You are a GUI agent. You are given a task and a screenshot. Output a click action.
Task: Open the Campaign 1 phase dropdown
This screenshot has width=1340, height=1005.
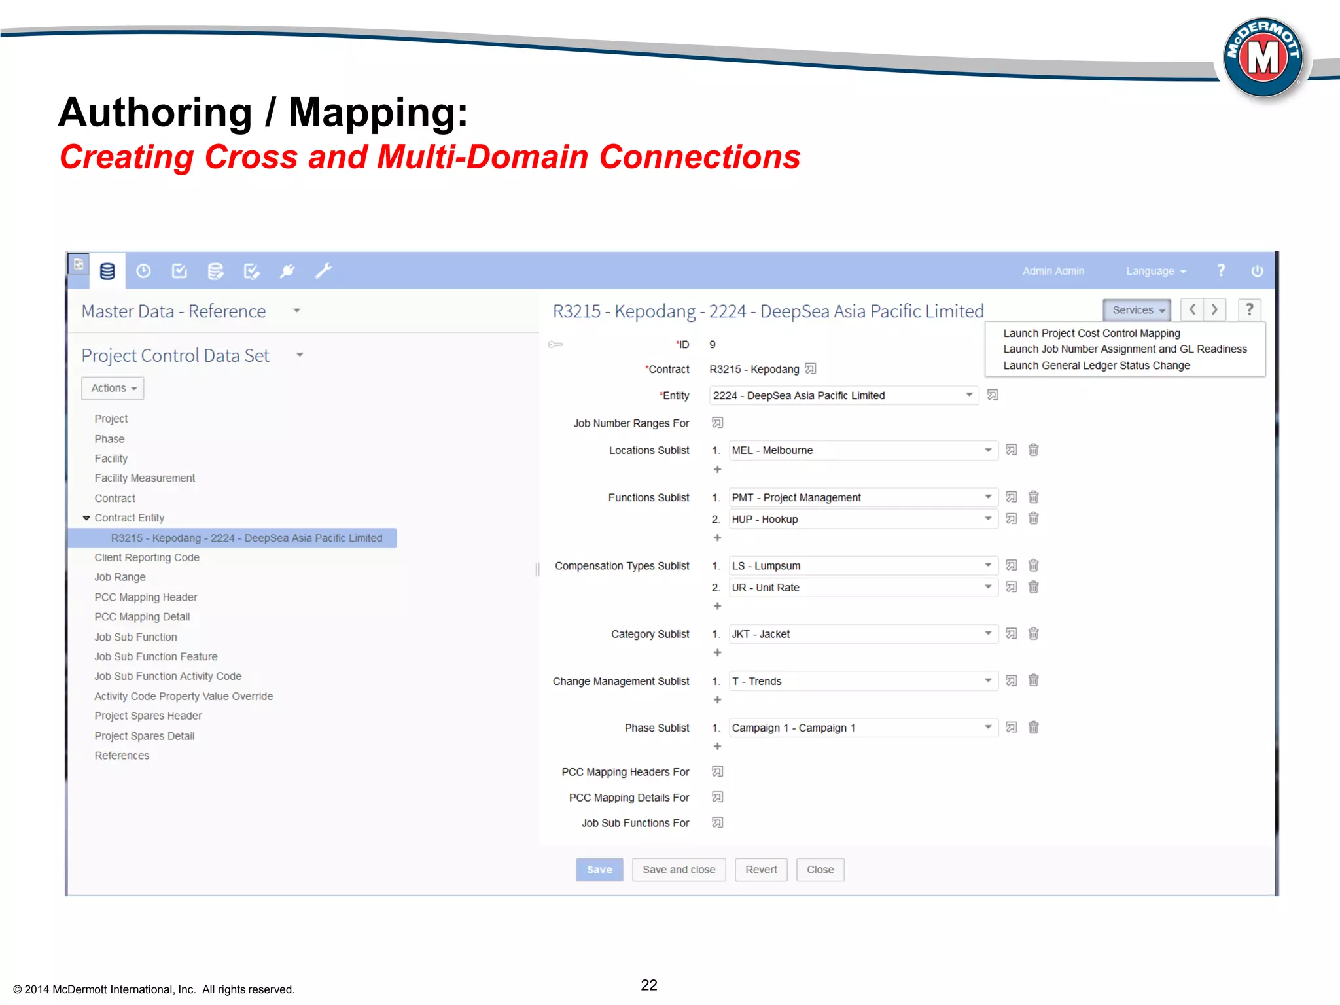864,728
